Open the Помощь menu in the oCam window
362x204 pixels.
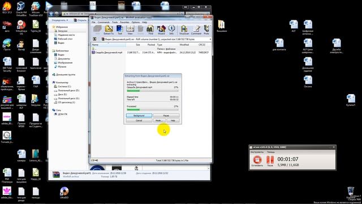point(270,152)
